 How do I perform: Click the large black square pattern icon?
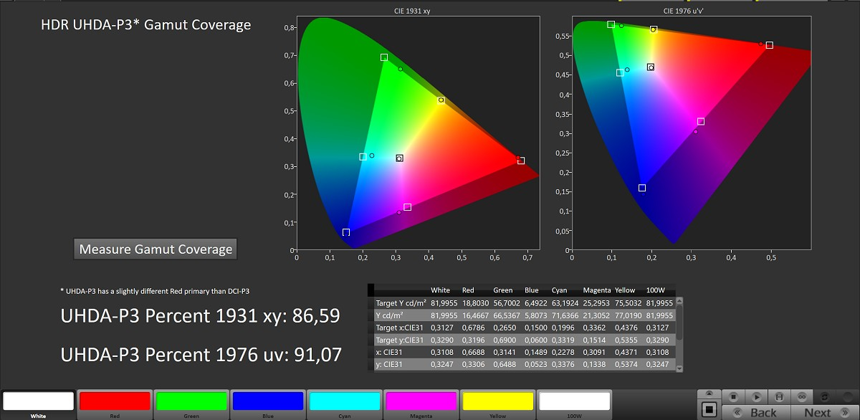click(x=709, y=410)
